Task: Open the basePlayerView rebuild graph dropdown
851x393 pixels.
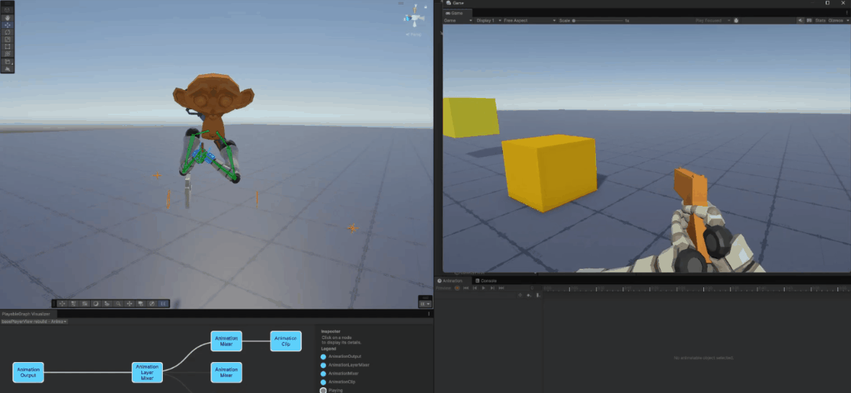Action: tap(34, 322)
